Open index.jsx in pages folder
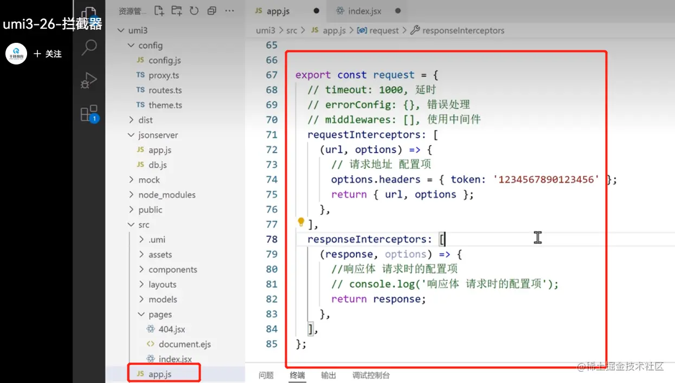Image resolution: width=675 pixels, height=383 pixels. (x=175, y=359)
